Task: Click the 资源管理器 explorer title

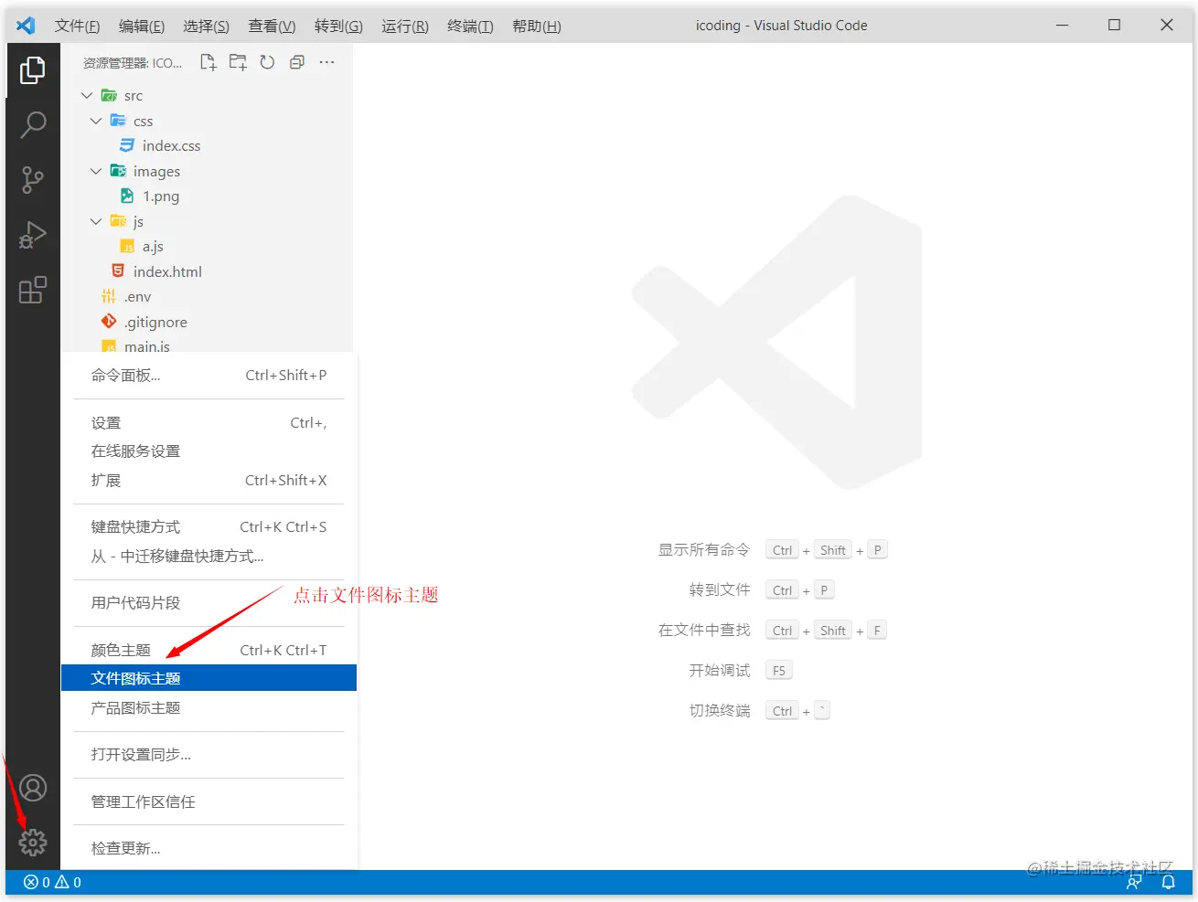Action: [x=133, y=63]
